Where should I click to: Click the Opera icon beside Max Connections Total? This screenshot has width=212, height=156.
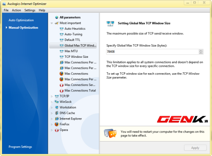[61, 91]
